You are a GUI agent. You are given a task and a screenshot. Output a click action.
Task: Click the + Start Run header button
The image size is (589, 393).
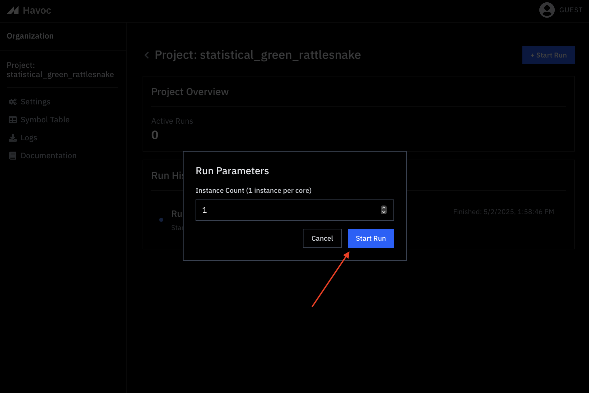[548, 55]
